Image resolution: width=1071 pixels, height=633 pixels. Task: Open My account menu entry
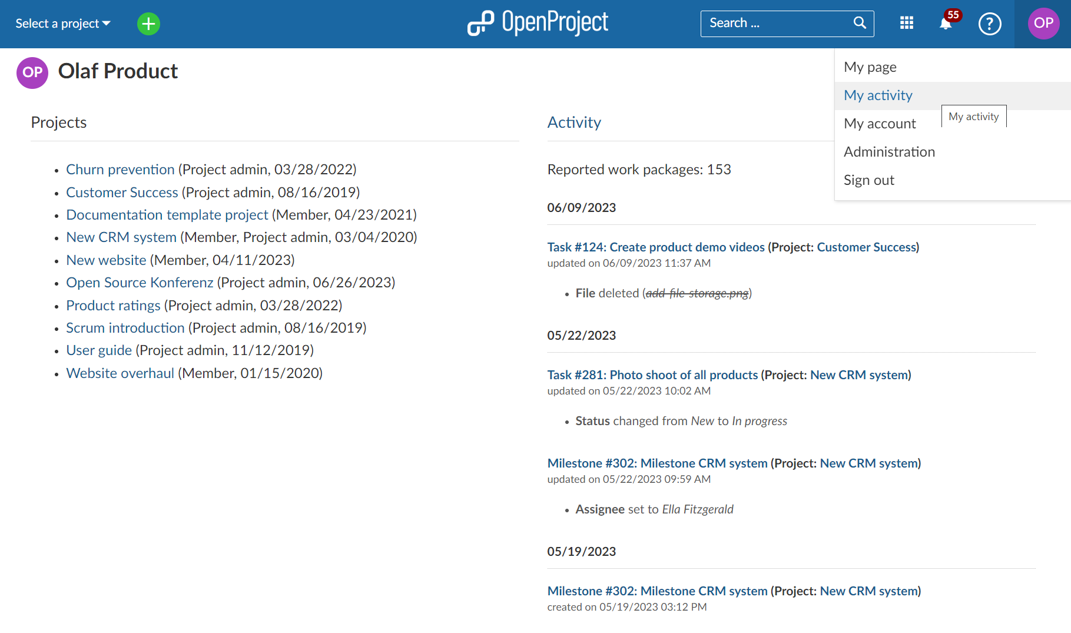click(880, 124)
